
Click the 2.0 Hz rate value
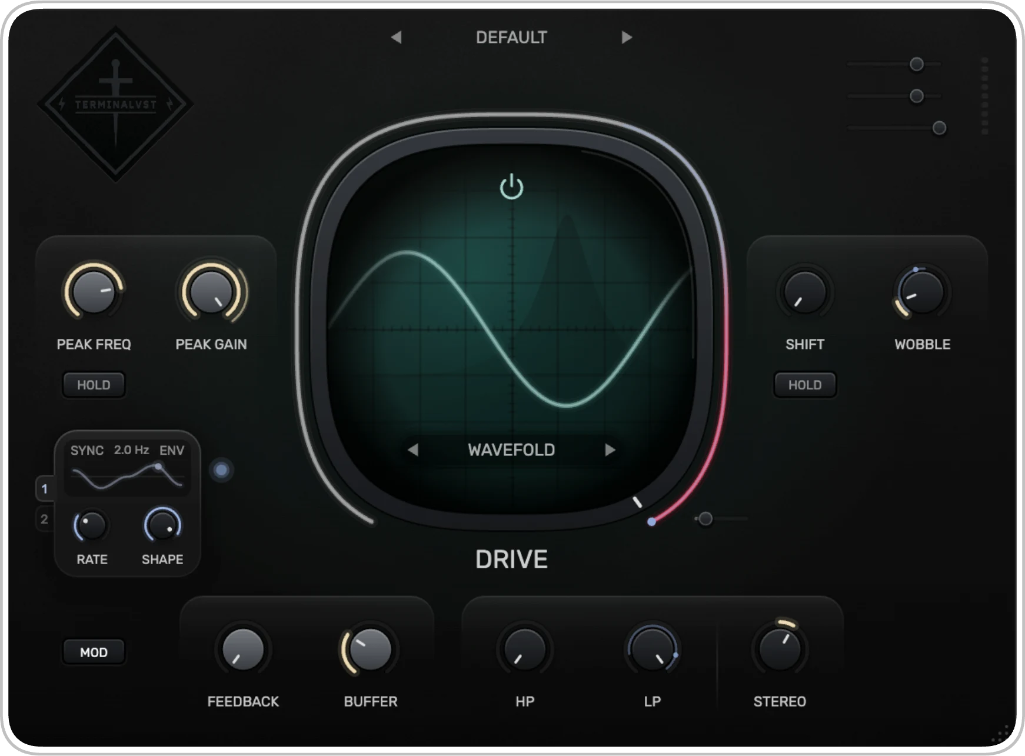tap(131, 450)
